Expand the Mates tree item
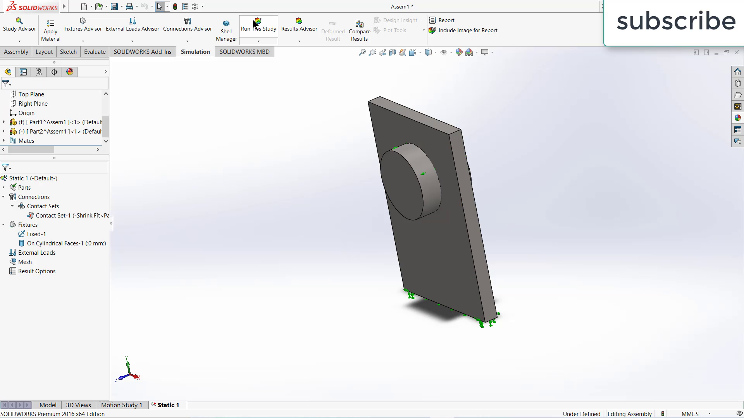This screenshot has height=418, width=744. pyautogui.click(x=4, y=140)
